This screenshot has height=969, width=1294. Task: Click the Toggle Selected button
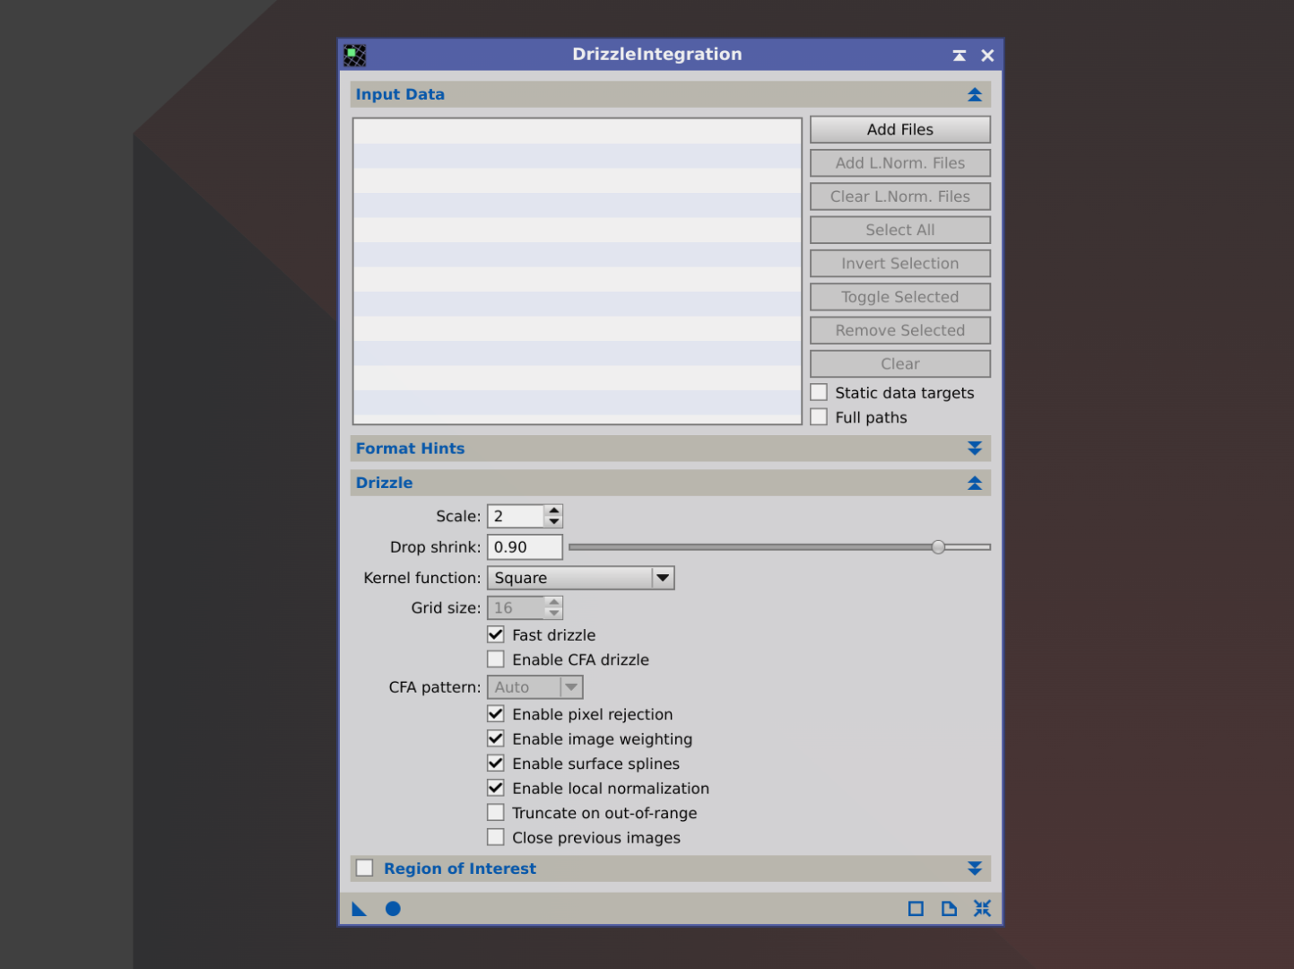coord(900,297)
